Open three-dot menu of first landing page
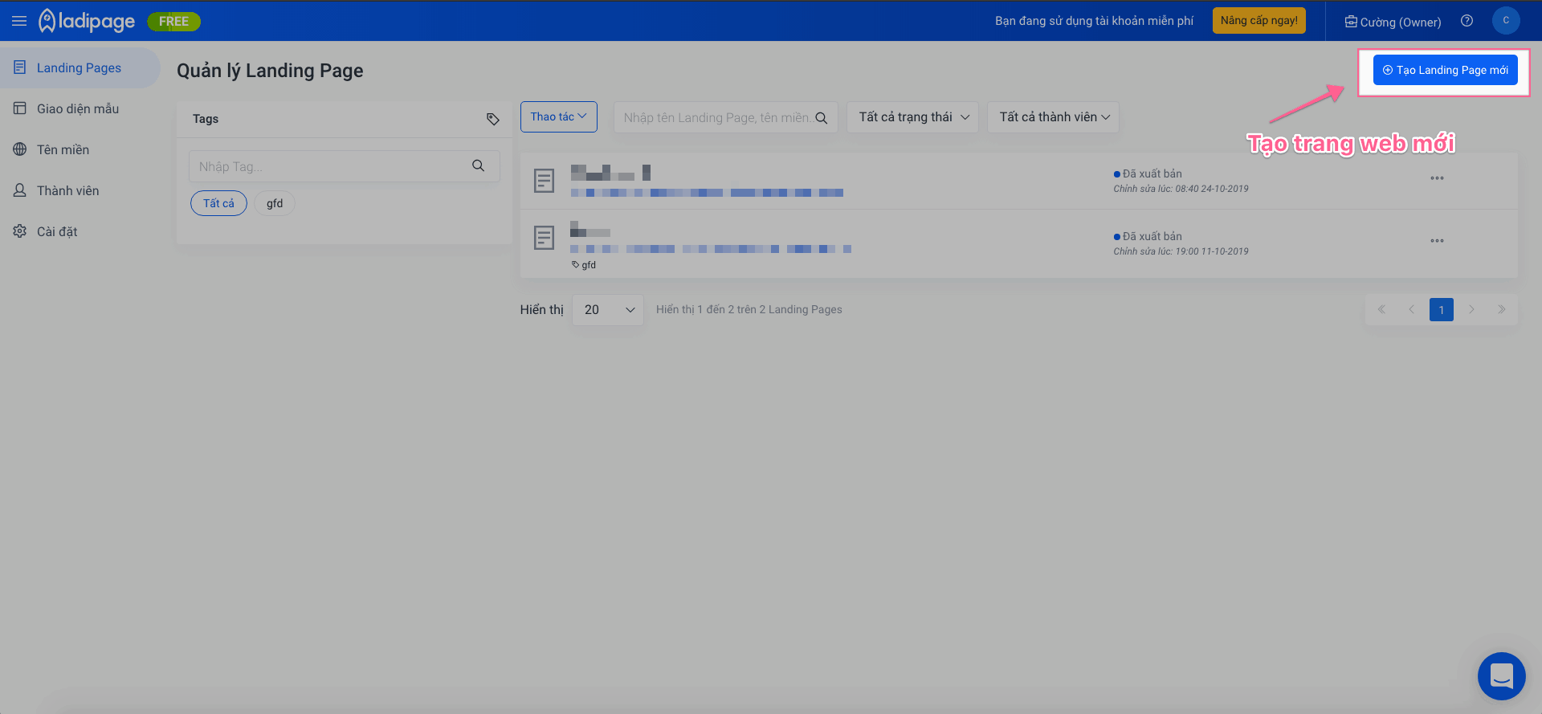 pyautogui.click(x=1437, y=178)
